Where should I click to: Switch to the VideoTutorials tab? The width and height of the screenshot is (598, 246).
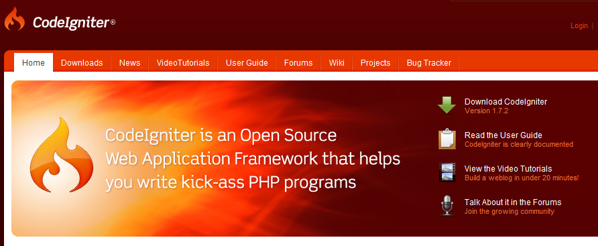183,63
